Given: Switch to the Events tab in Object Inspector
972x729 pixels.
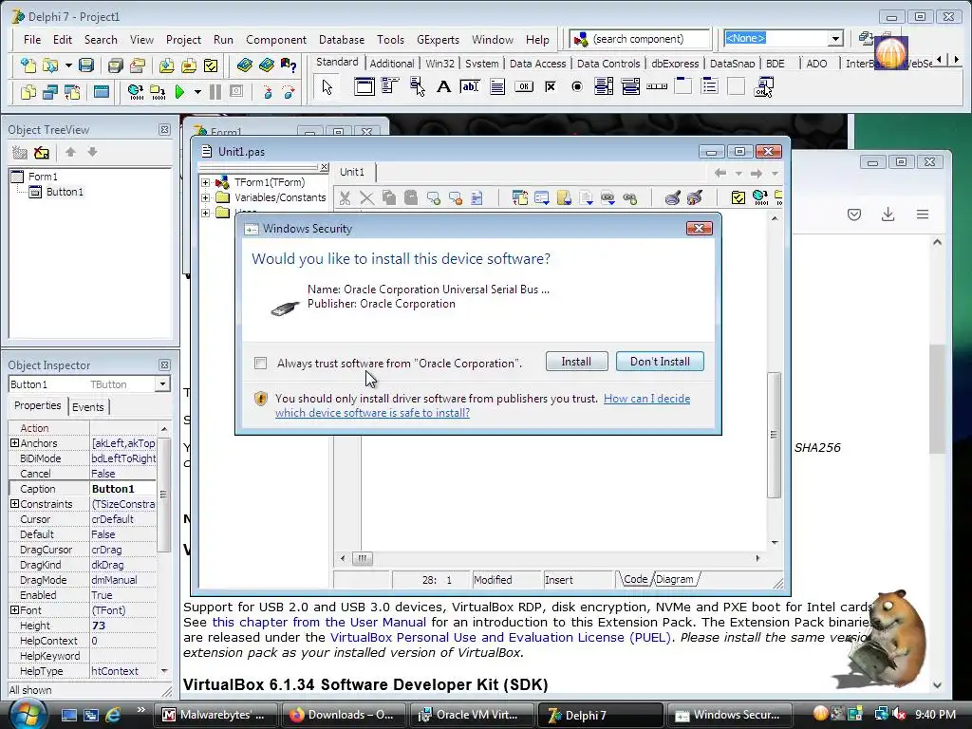Looking at the screenshot, I should (x=88, y=407).
